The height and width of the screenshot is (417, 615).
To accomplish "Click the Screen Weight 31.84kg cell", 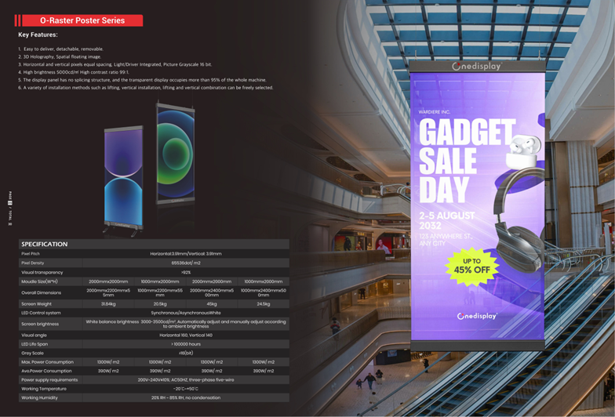I will (108, 303).
